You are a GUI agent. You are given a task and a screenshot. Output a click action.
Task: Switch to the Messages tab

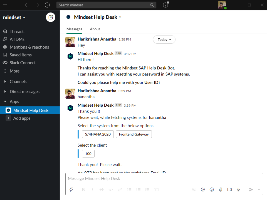pos(74,29)
